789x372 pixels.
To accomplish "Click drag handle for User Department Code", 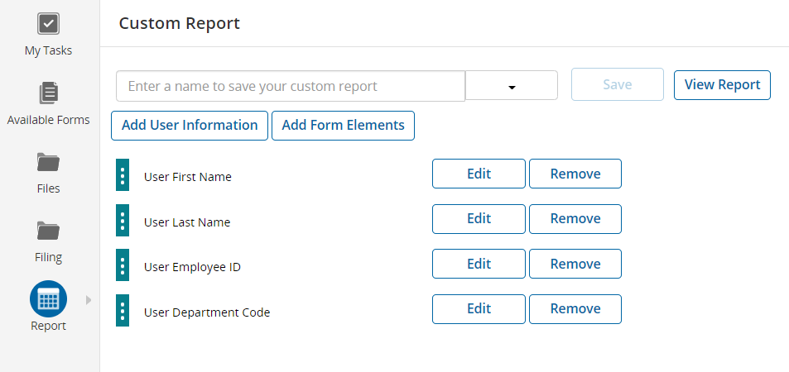I will click(123, 311).
